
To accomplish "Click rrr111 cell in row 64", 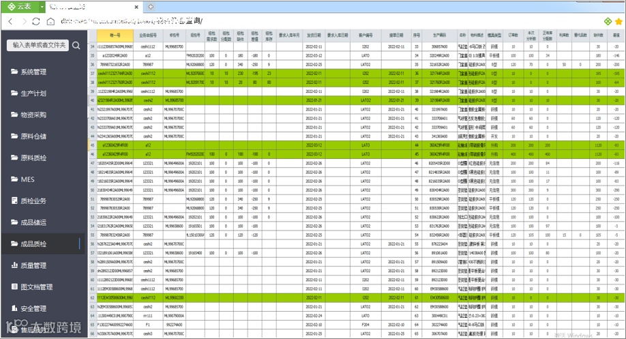I will [x=148, y=316].
